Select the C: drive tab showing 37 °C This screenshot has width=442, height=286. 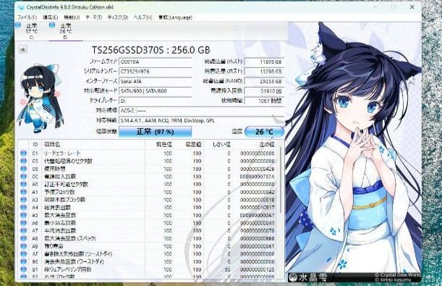pos(31,31)
